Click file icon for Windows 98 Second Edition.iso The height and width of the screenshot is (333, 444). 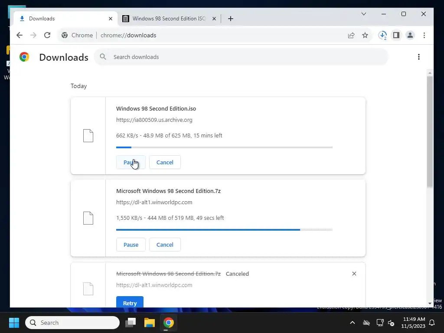(88, 136)
